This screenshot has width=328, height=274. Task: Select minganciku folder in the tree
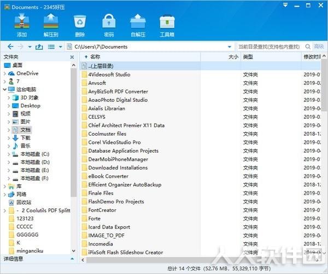30,251
